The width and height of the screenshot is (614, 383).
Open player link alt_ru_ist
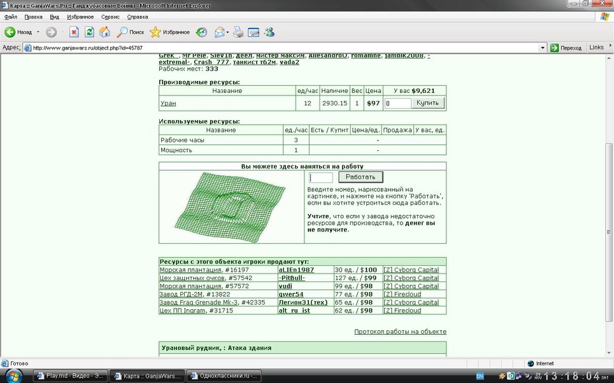tap(294, 310)
